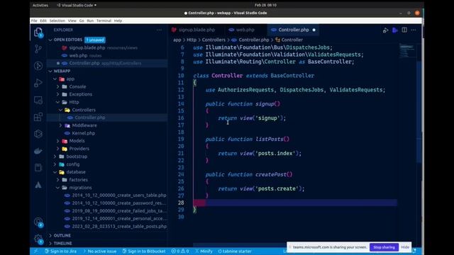Switch to the web.php editor tab
454x255 pixels.
pos(245,30)
